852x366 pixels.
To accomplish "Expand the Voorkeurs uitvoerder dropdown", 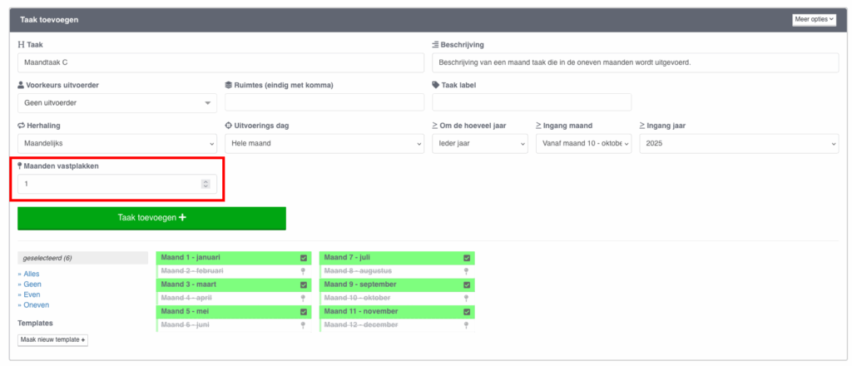I will point(116,103).
